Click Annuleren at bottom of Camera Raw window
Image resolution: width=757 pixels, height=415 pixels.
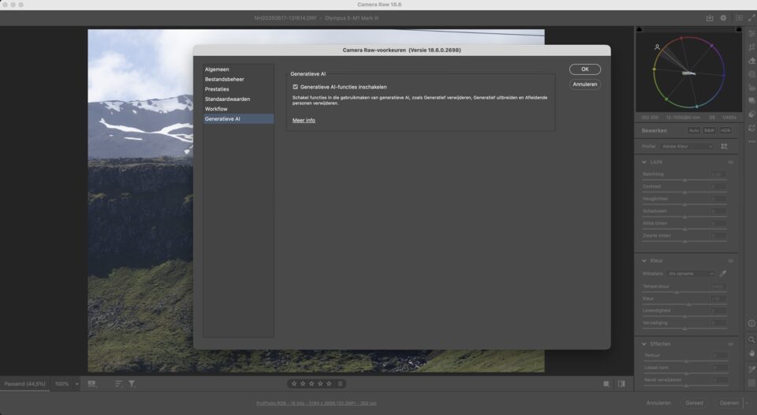click(x=658, y=403)
